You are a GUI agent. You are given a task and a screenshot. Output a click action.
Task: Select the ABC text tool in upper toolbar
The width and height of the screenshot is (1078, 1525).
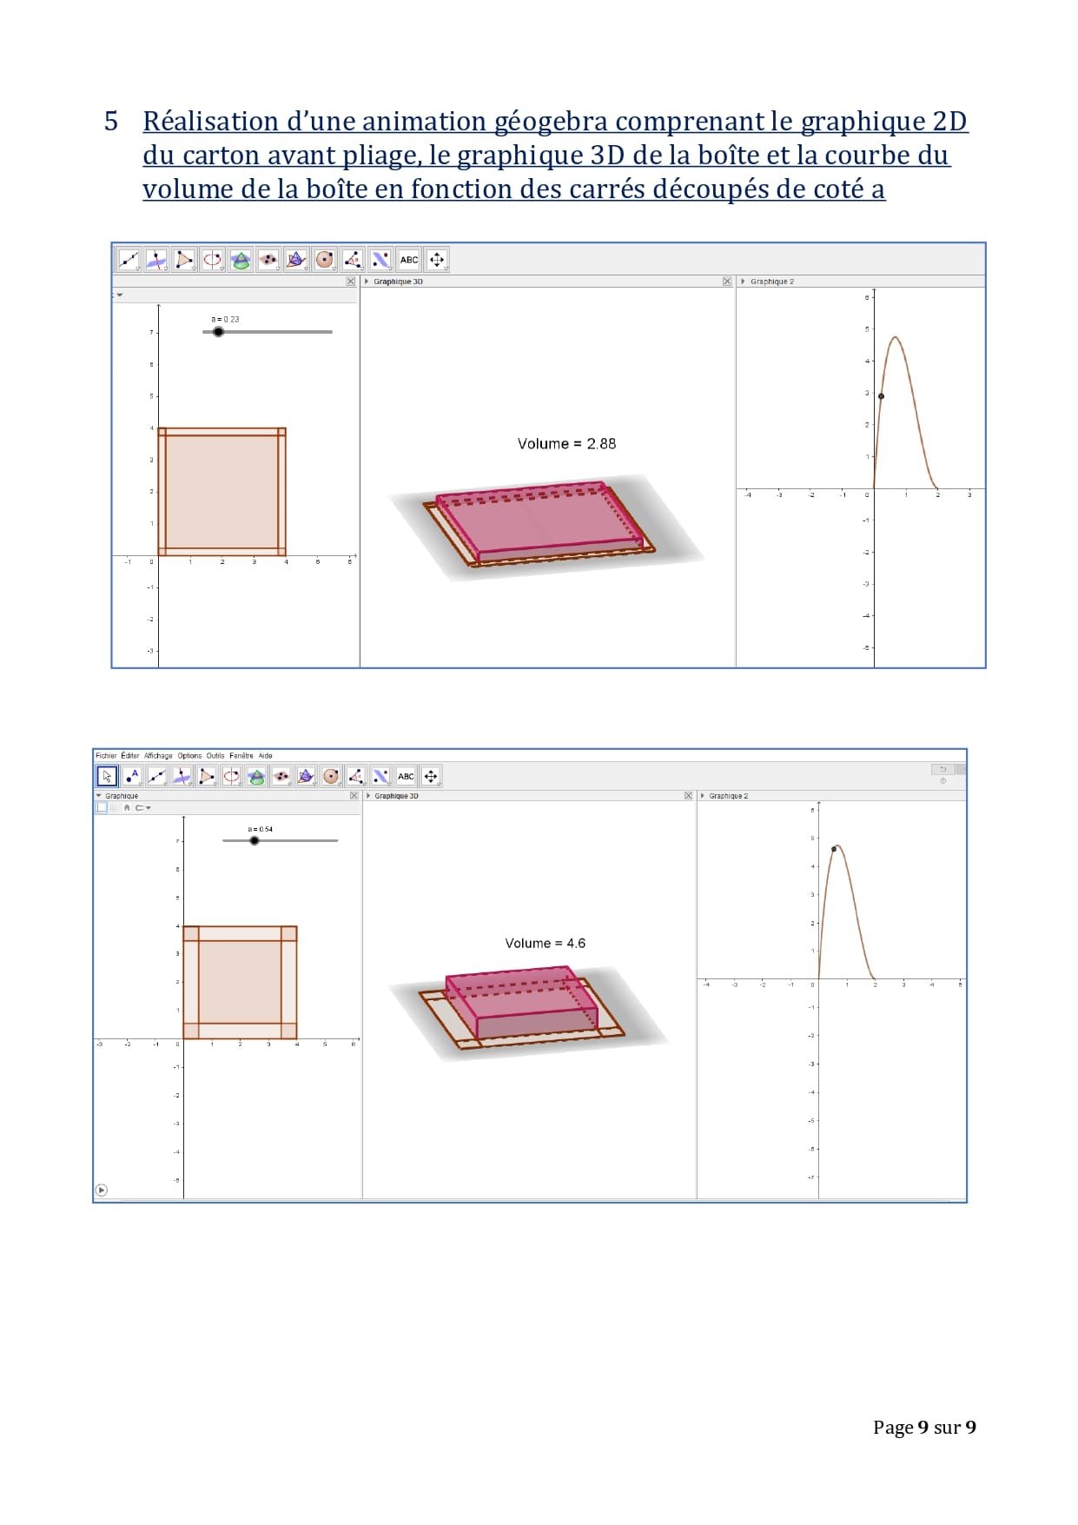click(x=409, y=259)
